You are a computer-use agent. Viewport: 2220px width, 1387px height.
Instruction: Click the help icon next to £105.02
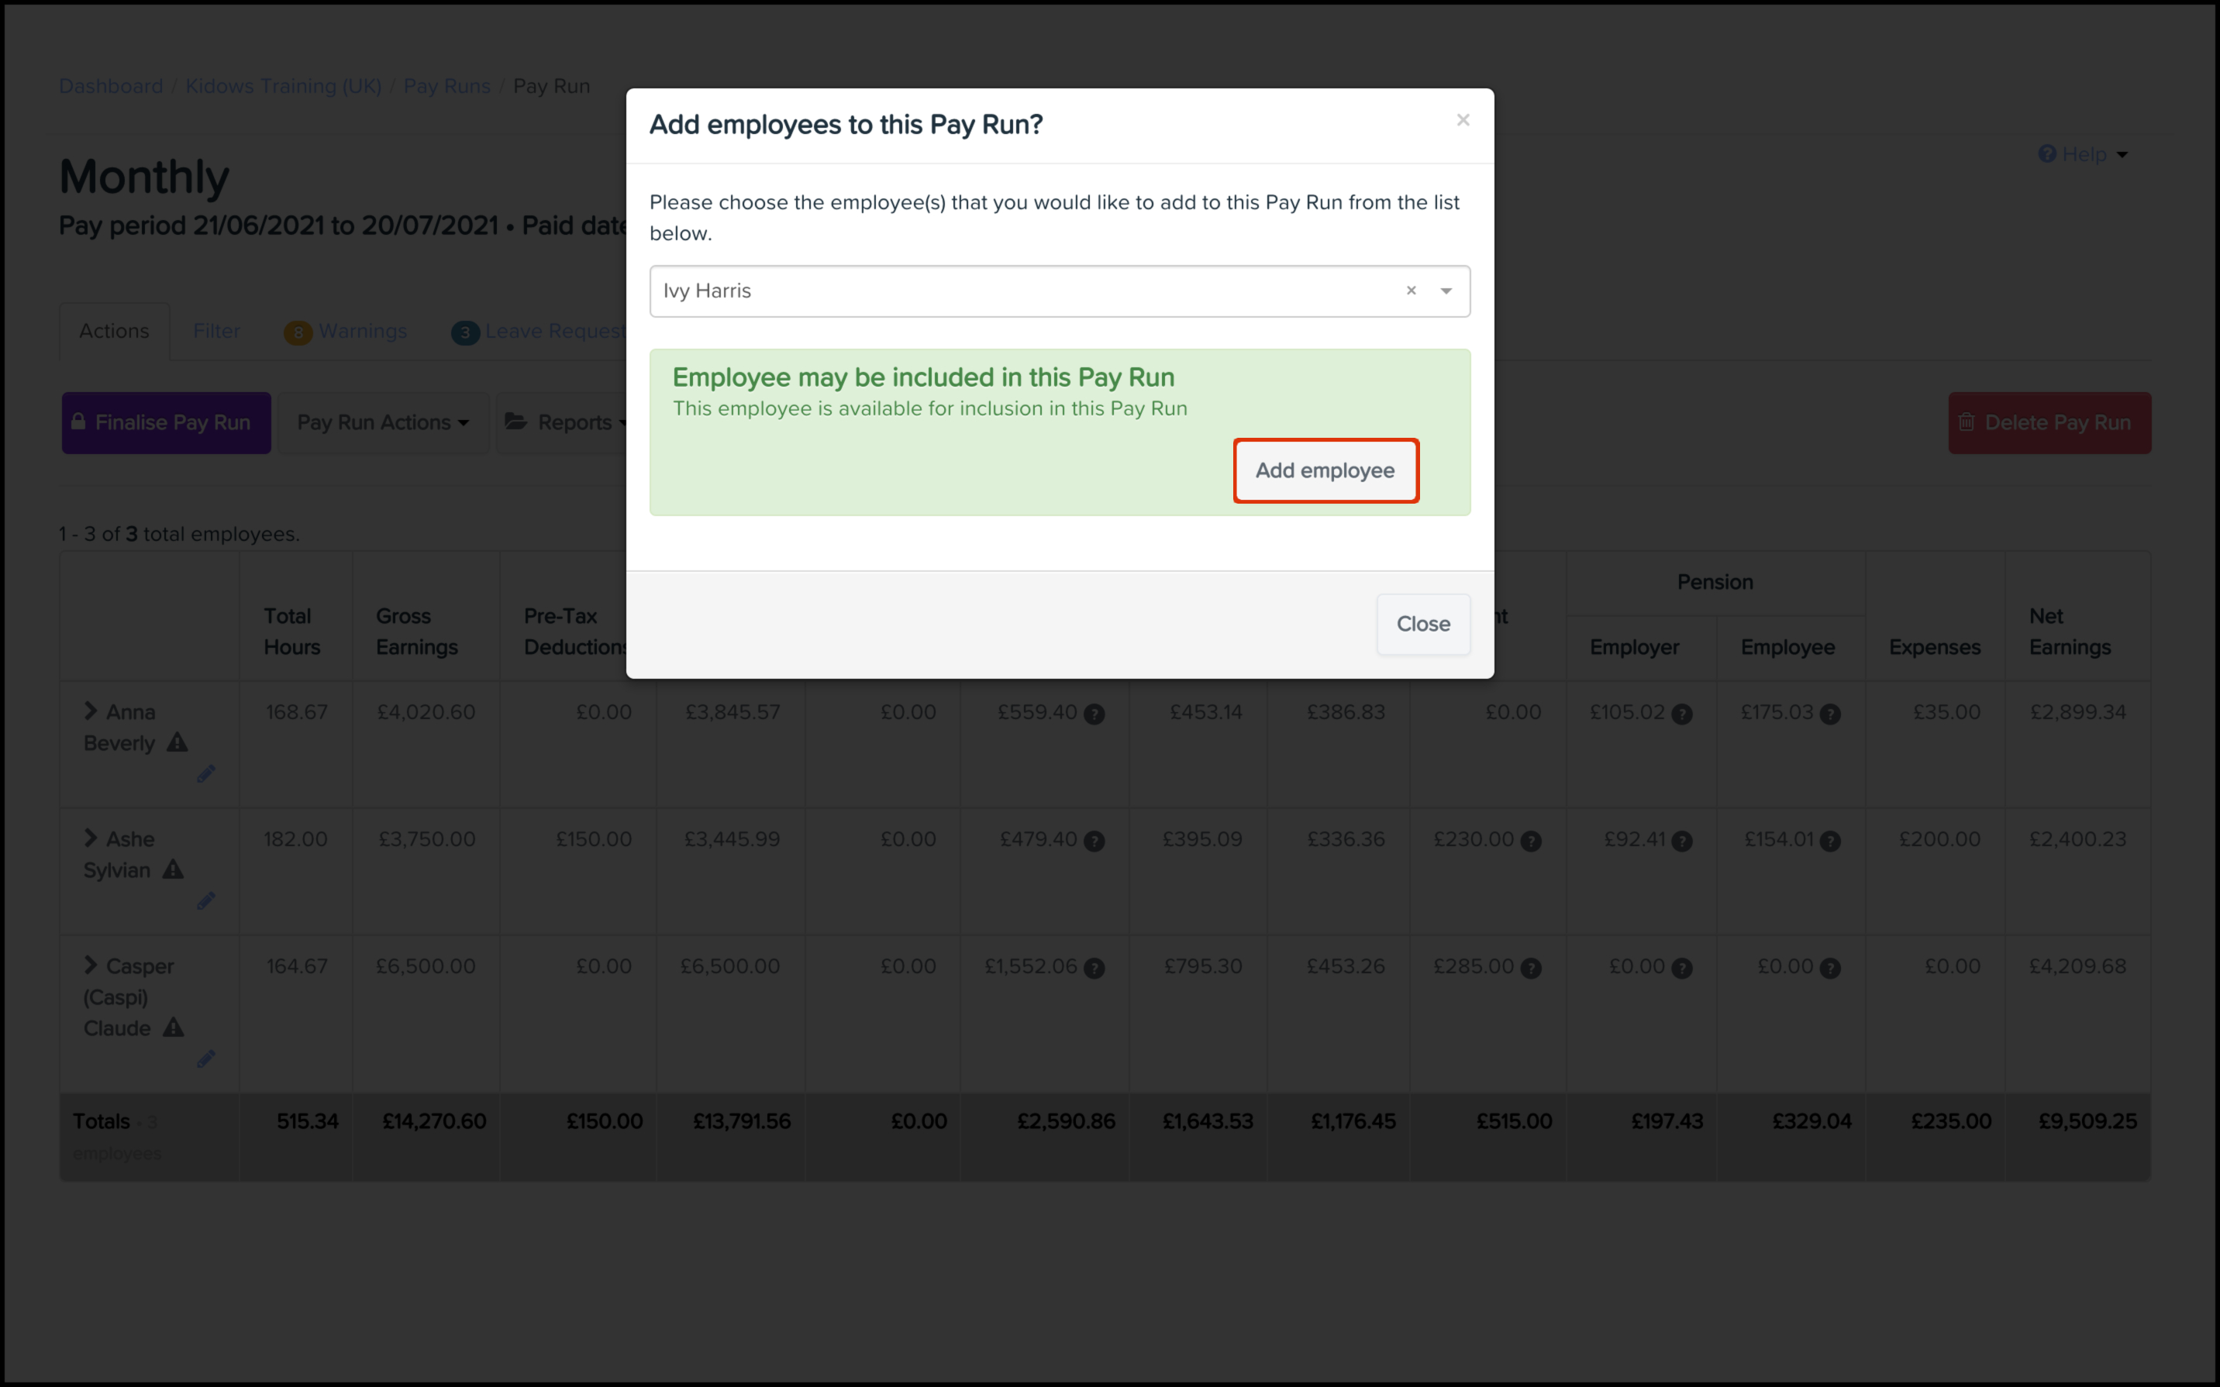point(1681,714)
